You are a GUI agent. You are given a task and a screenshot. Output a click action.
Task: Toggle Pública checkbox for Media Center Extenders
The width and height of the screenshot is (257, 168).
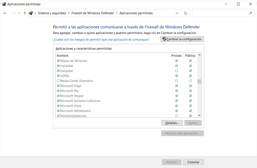click(x=190, y=81)
